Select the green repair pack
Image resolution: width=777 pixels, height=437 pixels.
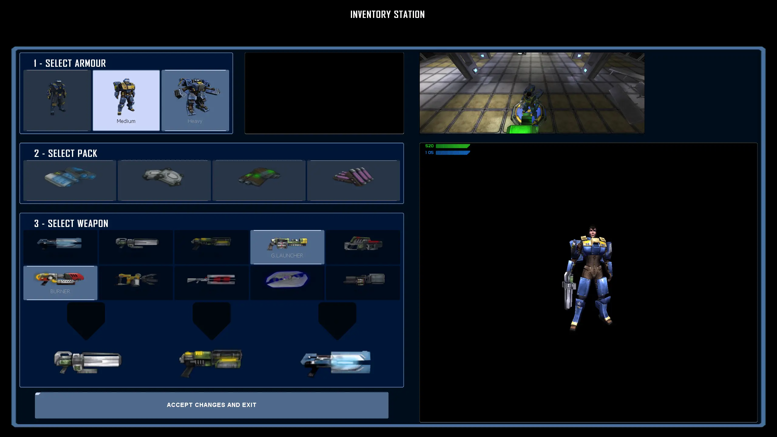[259, 181]
